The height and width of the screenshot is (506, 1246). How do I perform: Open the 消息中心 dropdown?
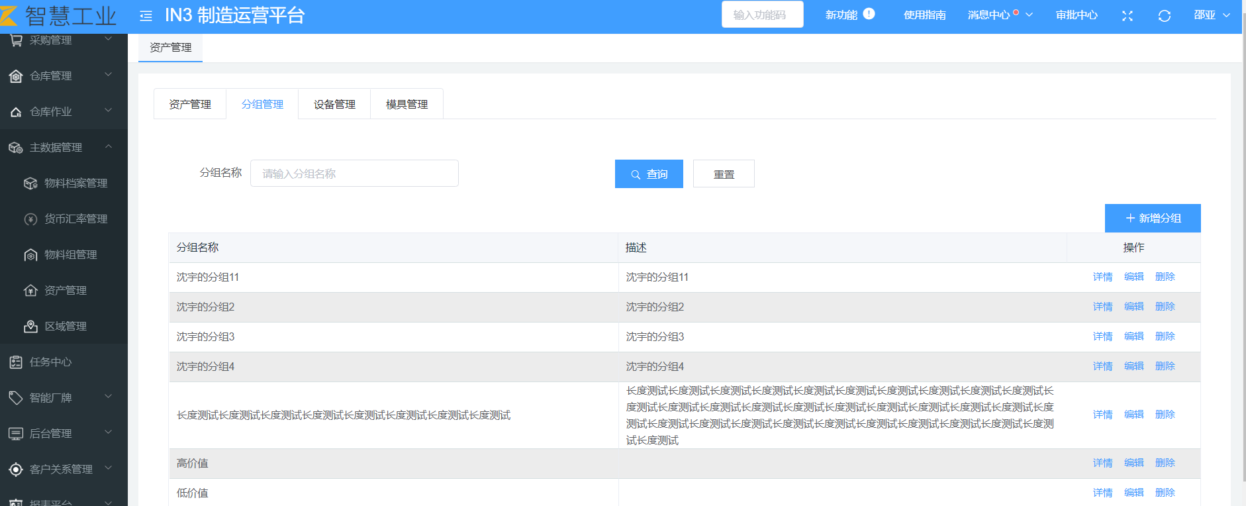(x=999, y=15)
